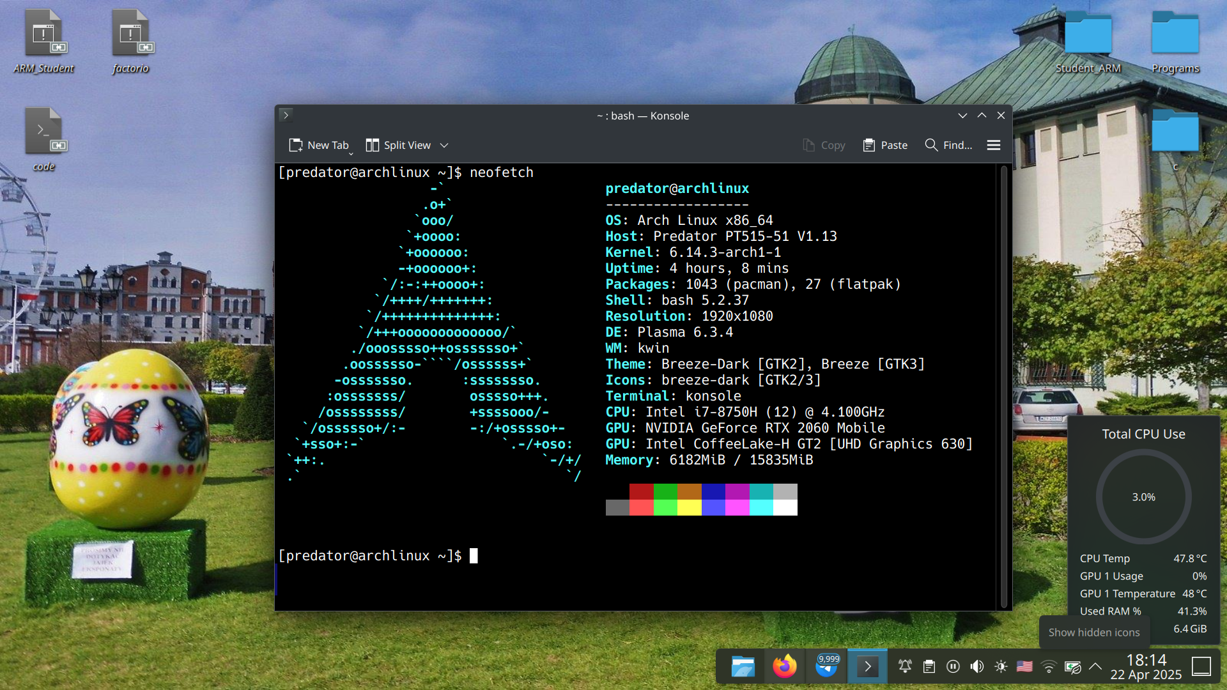Viewport: 1227px width, 690px height.
Task: Click the red color block in neofetch output
Action: (x=641, y=491)
